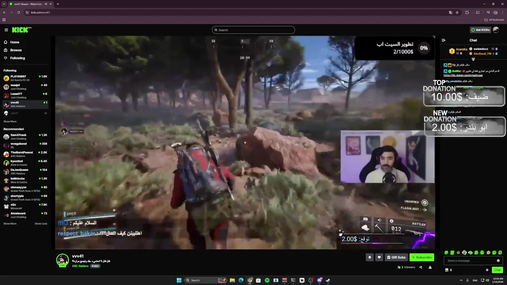Open TheBurntPeanut recommended channel
The image size is (507, 285).
point(25,154)
